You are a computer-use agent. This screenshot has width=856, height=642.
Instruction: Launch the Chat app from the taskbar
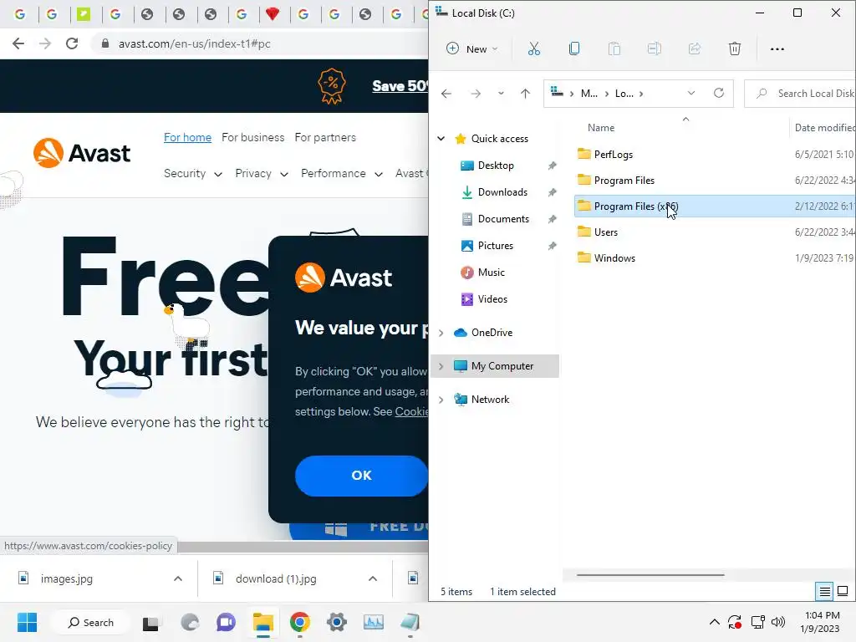tap(226, 622)
